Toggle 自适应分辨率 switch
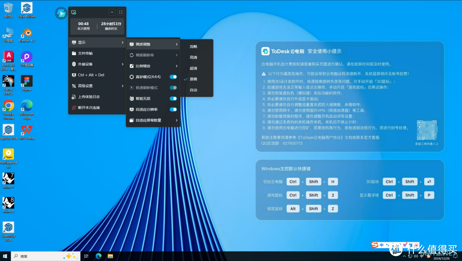Screen dimensions: 462x261 coord(173,110)
